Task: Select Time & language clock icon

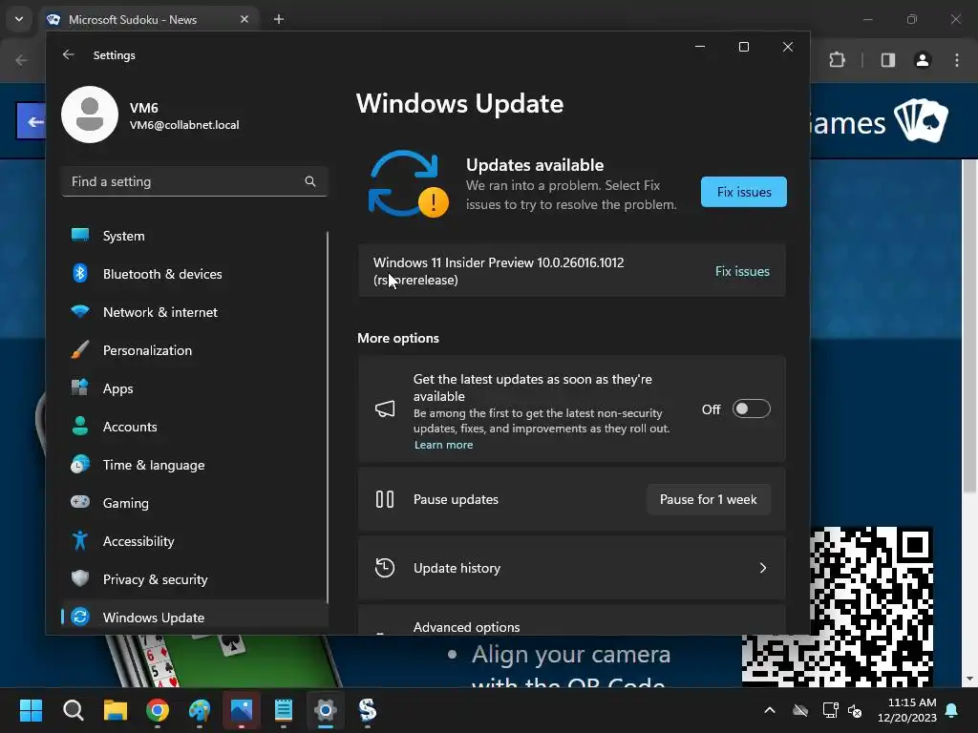Action: click(80, 465)
